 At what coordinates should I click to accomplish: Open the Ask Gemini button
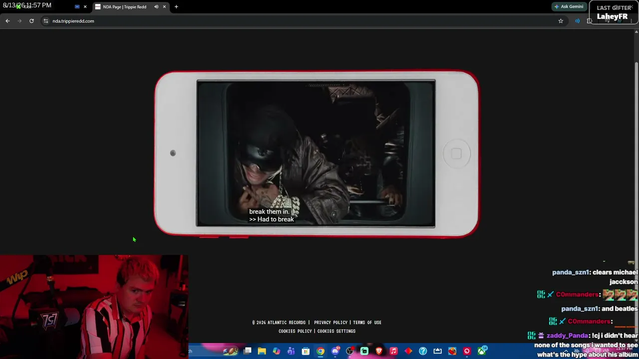(x=569, y=6)
